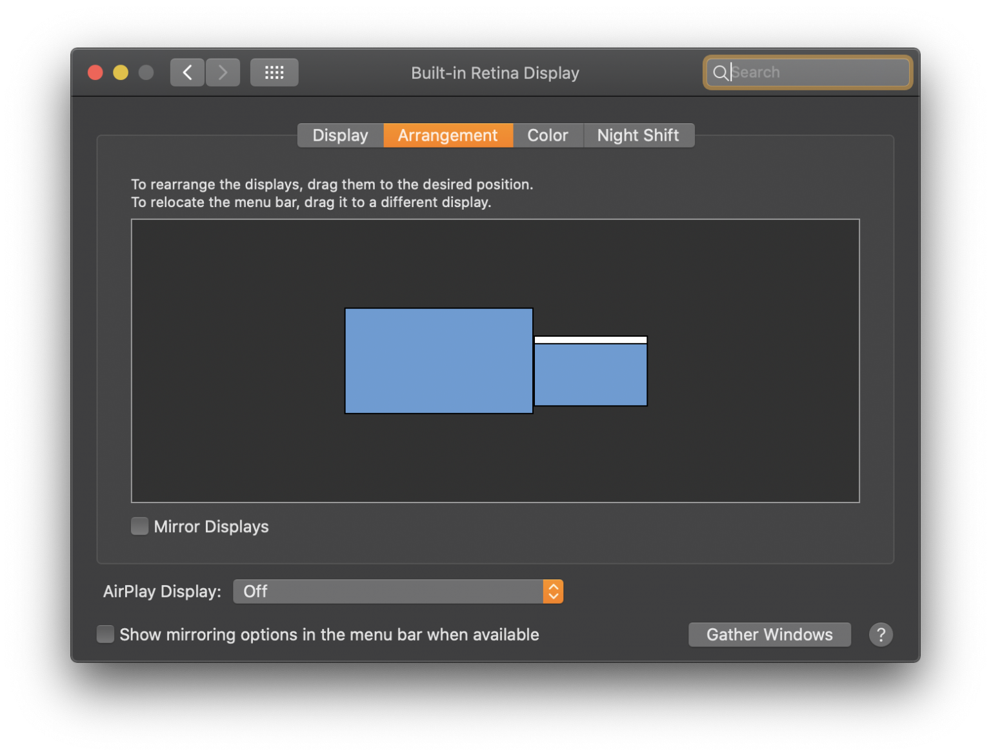Check show mirroring options in menu bar
Image resolution: width=991 pixels, height=756 pixels.
(105, 634)
